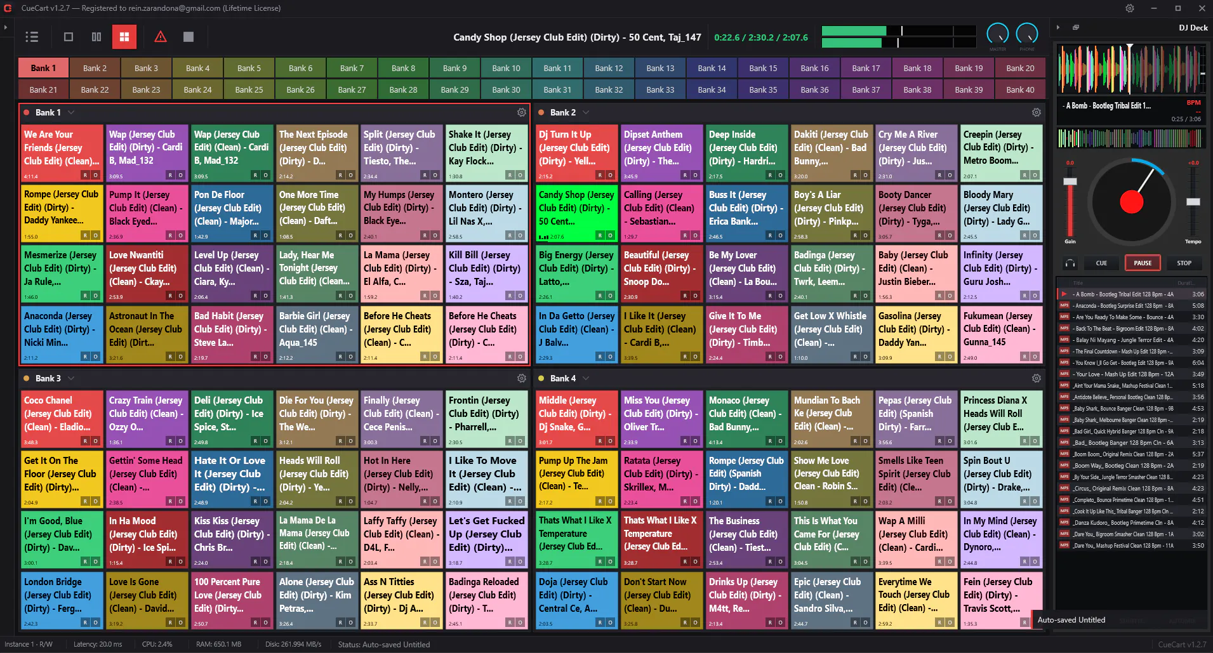Screen dimensions: 1213x653
Task: Click the master output level meter
Action: (x=899, y=37)
